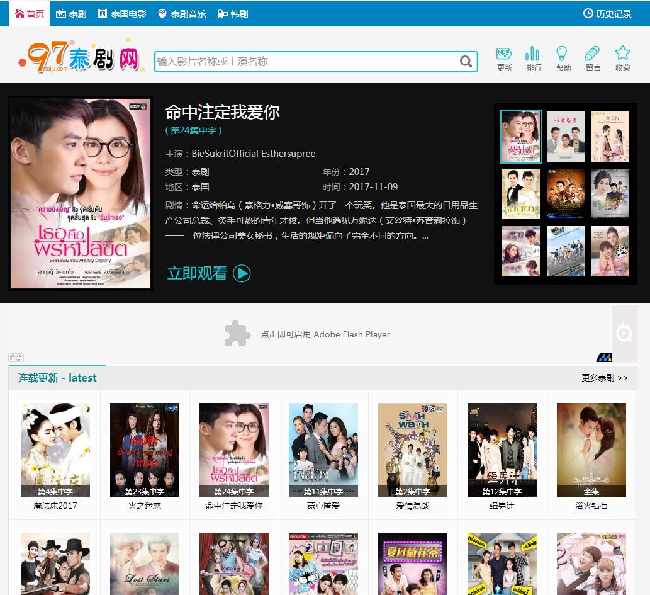Image resolution: width=650 pixels, height=595 pixels.
Task: Open 命中注定我爱你 poster in latest list
Action: coord(234,450)
